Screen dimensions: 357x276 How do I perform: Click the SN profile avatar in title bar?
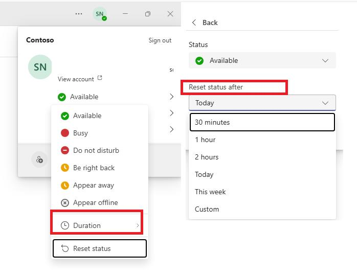pos(100,14)
